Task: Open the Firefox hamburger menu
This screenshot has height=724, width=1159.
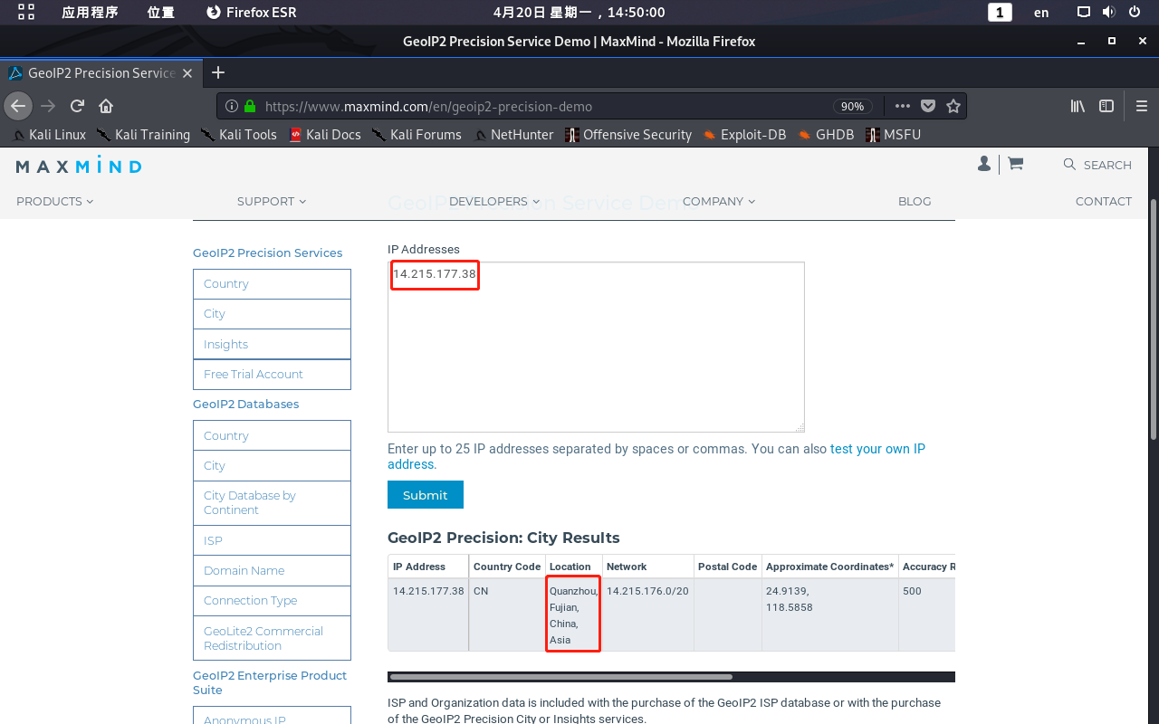Action: [x=1142, y=106]
